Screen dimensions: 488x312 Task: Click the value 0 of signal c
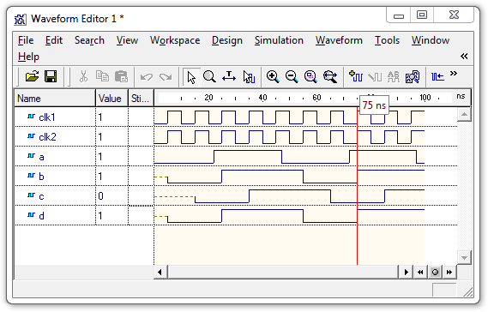[101, 196]
